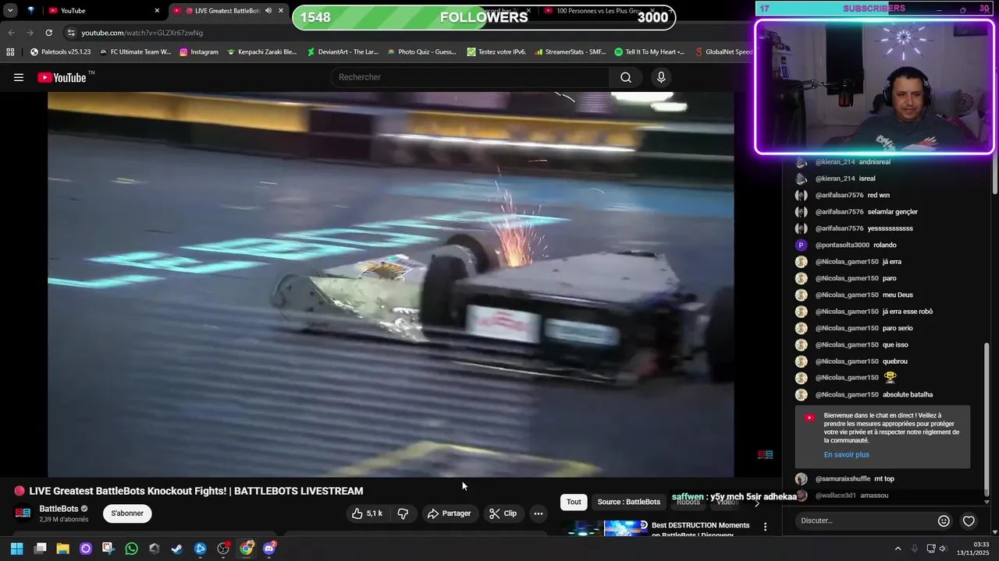Click the En savoir plus link
This screenshot has height=561, width=999.
846,454
